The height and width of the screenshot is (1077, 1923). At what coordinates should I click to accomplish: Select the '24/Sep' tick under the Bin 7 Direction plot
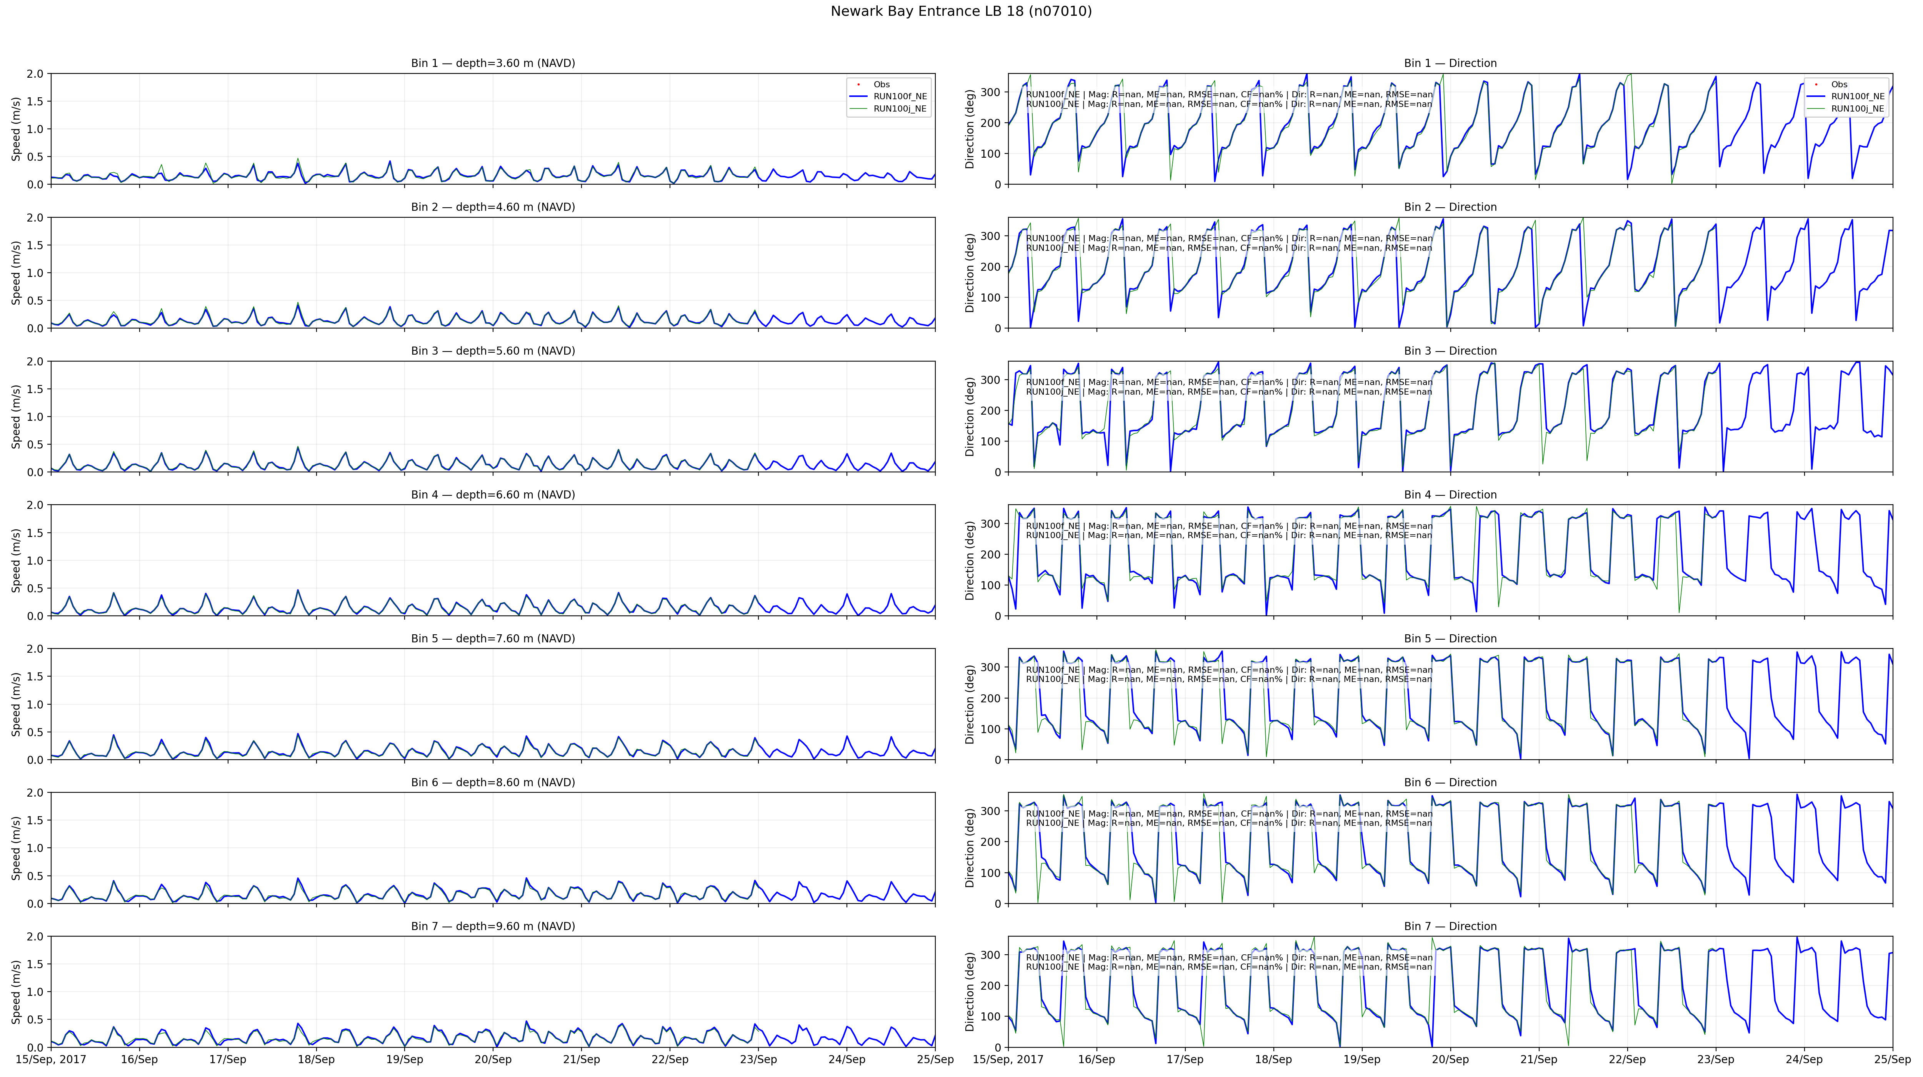click(1804, 1060)
